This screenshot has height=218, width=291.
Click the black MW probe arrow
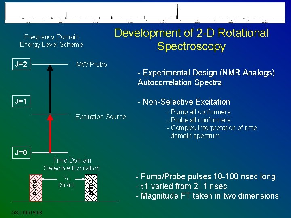(x=50, y=89)
